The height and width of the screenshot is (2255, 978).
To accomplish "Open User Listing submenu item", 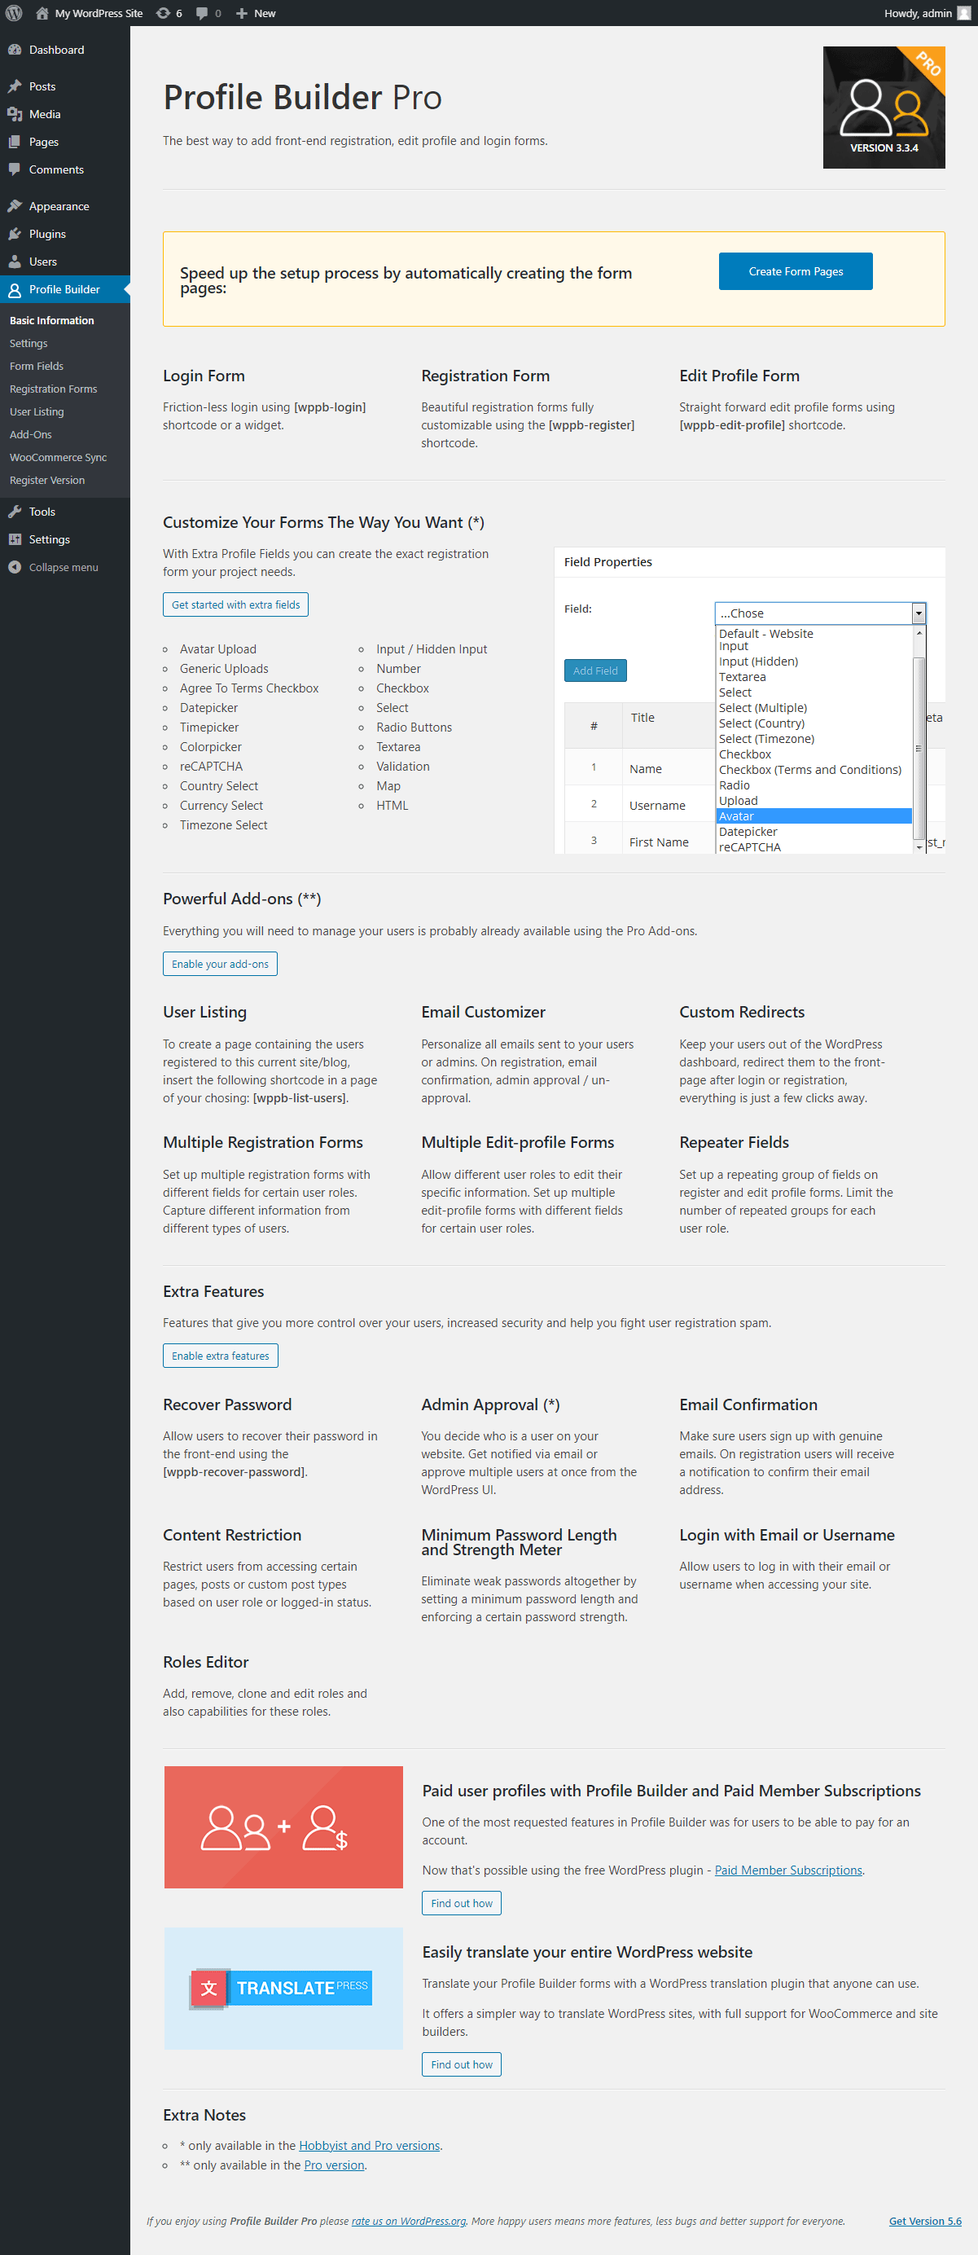I will (x=37, y=411).
